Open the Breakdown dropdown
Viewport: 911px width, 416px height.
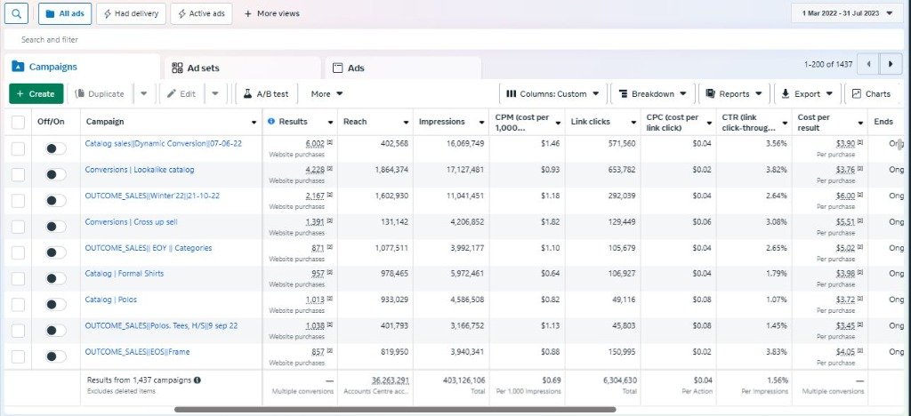click(x=652, y=94)
